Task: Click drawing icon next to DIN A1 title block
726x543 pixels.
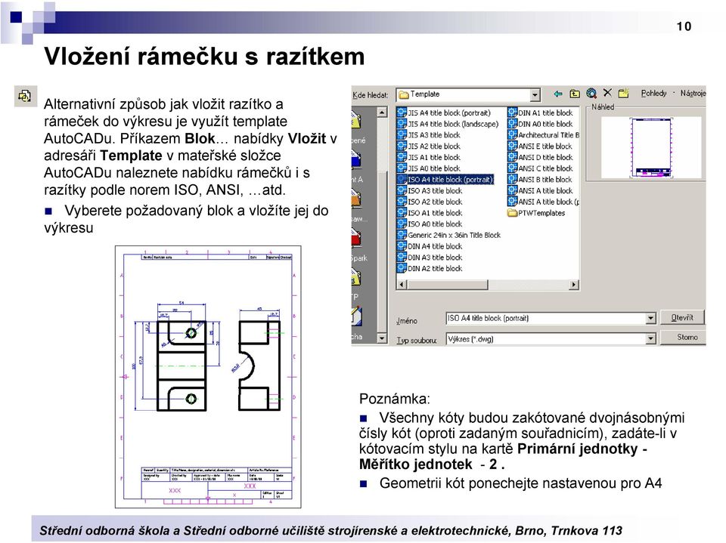Action: click(512, 113)
